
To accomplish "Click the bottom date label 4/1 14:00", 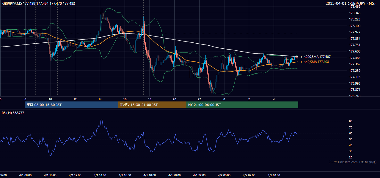I will 100,175.
